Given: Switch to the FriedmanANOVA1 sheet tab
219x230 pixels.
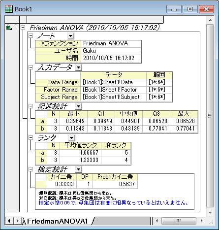Looking at the screenshot, I should pyautogui.click(x=58, y=221).
